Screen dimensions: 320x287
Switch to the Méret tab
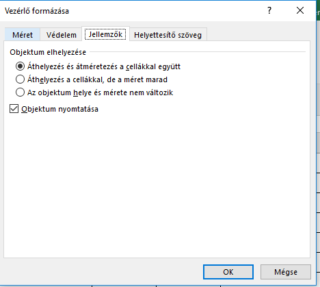click(x=23, y=35)
